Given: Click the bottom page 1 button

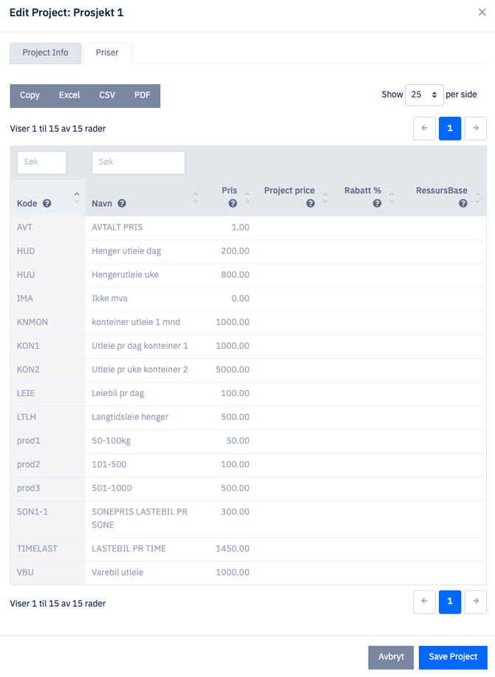Looking at the screenshot, I should (x=450, y=602).
